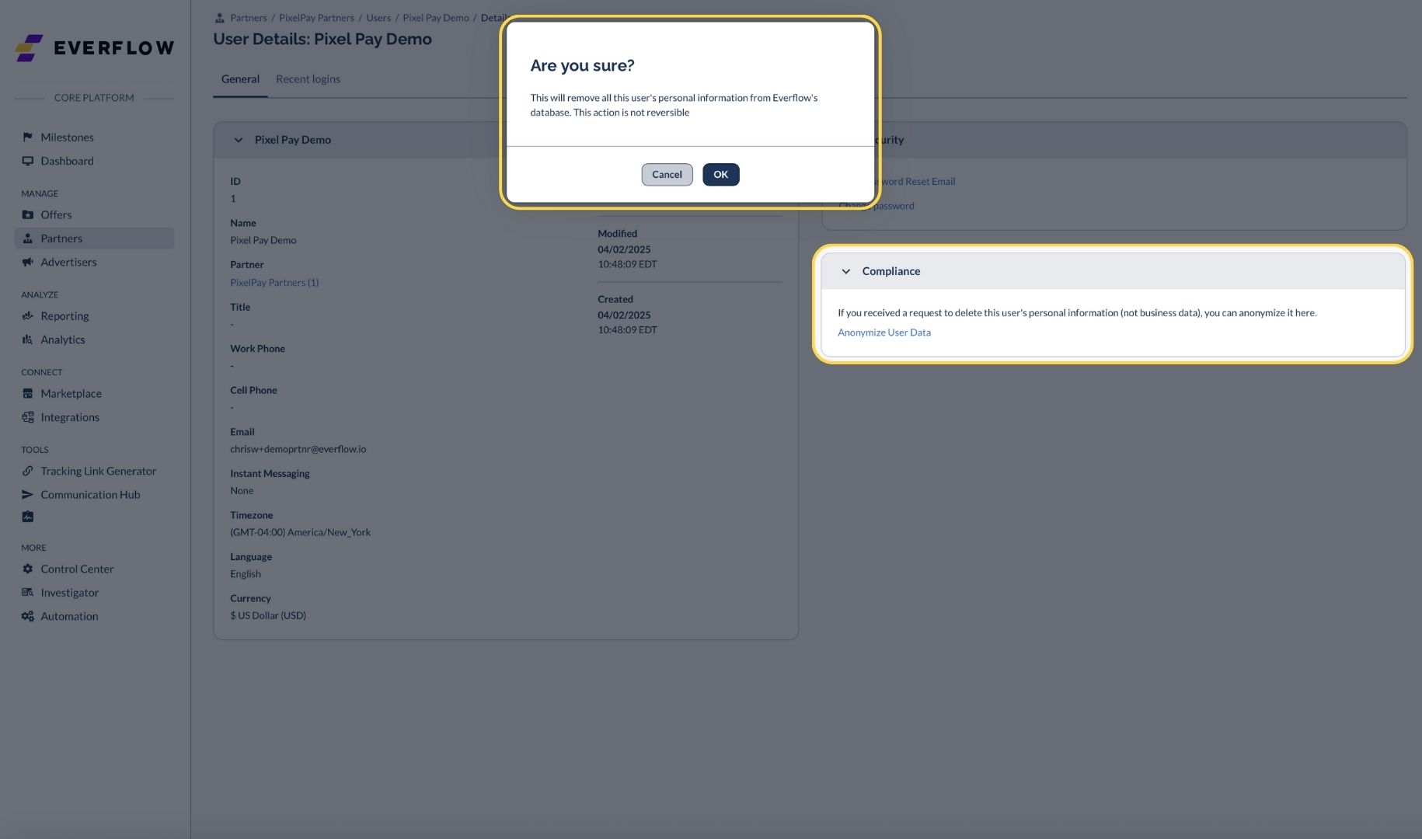Open Reporting via its chart icon
Image resolution: width=1422 pixels, height=839 pixels.
[x=27, y=316]
